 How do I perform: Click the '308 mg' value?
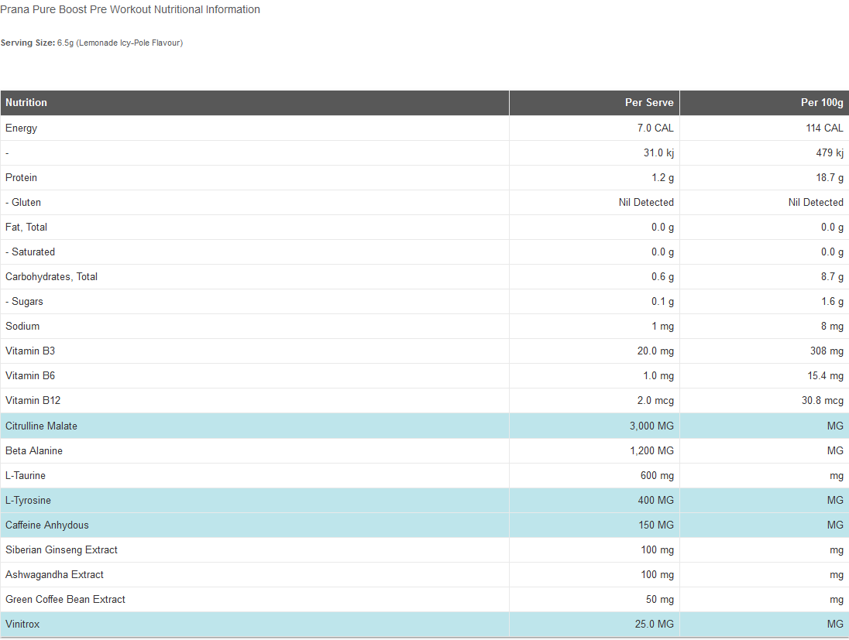point(827,351)
